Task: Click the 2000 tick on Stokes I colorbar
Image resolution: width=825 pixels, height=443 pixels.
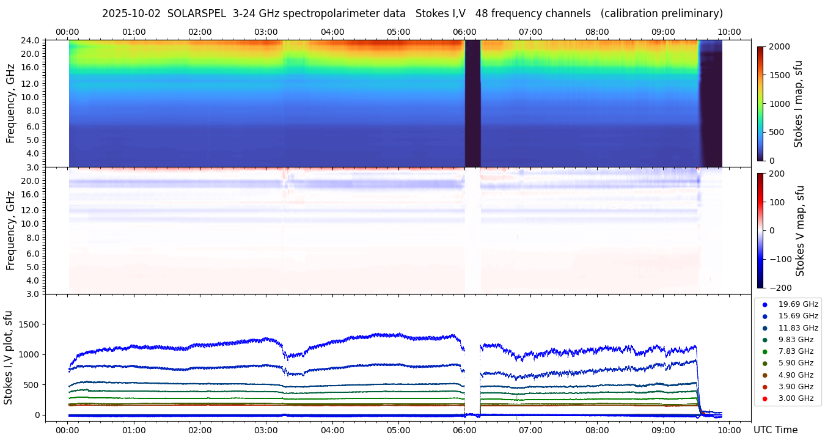Action: point(779,47)
